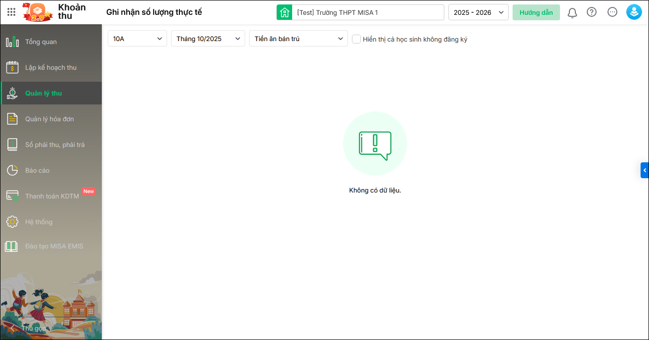Screen dimensions: 649x340
Task: Expand the Tiền ăn bán trú dropdown
Action: tap(298, 39)
